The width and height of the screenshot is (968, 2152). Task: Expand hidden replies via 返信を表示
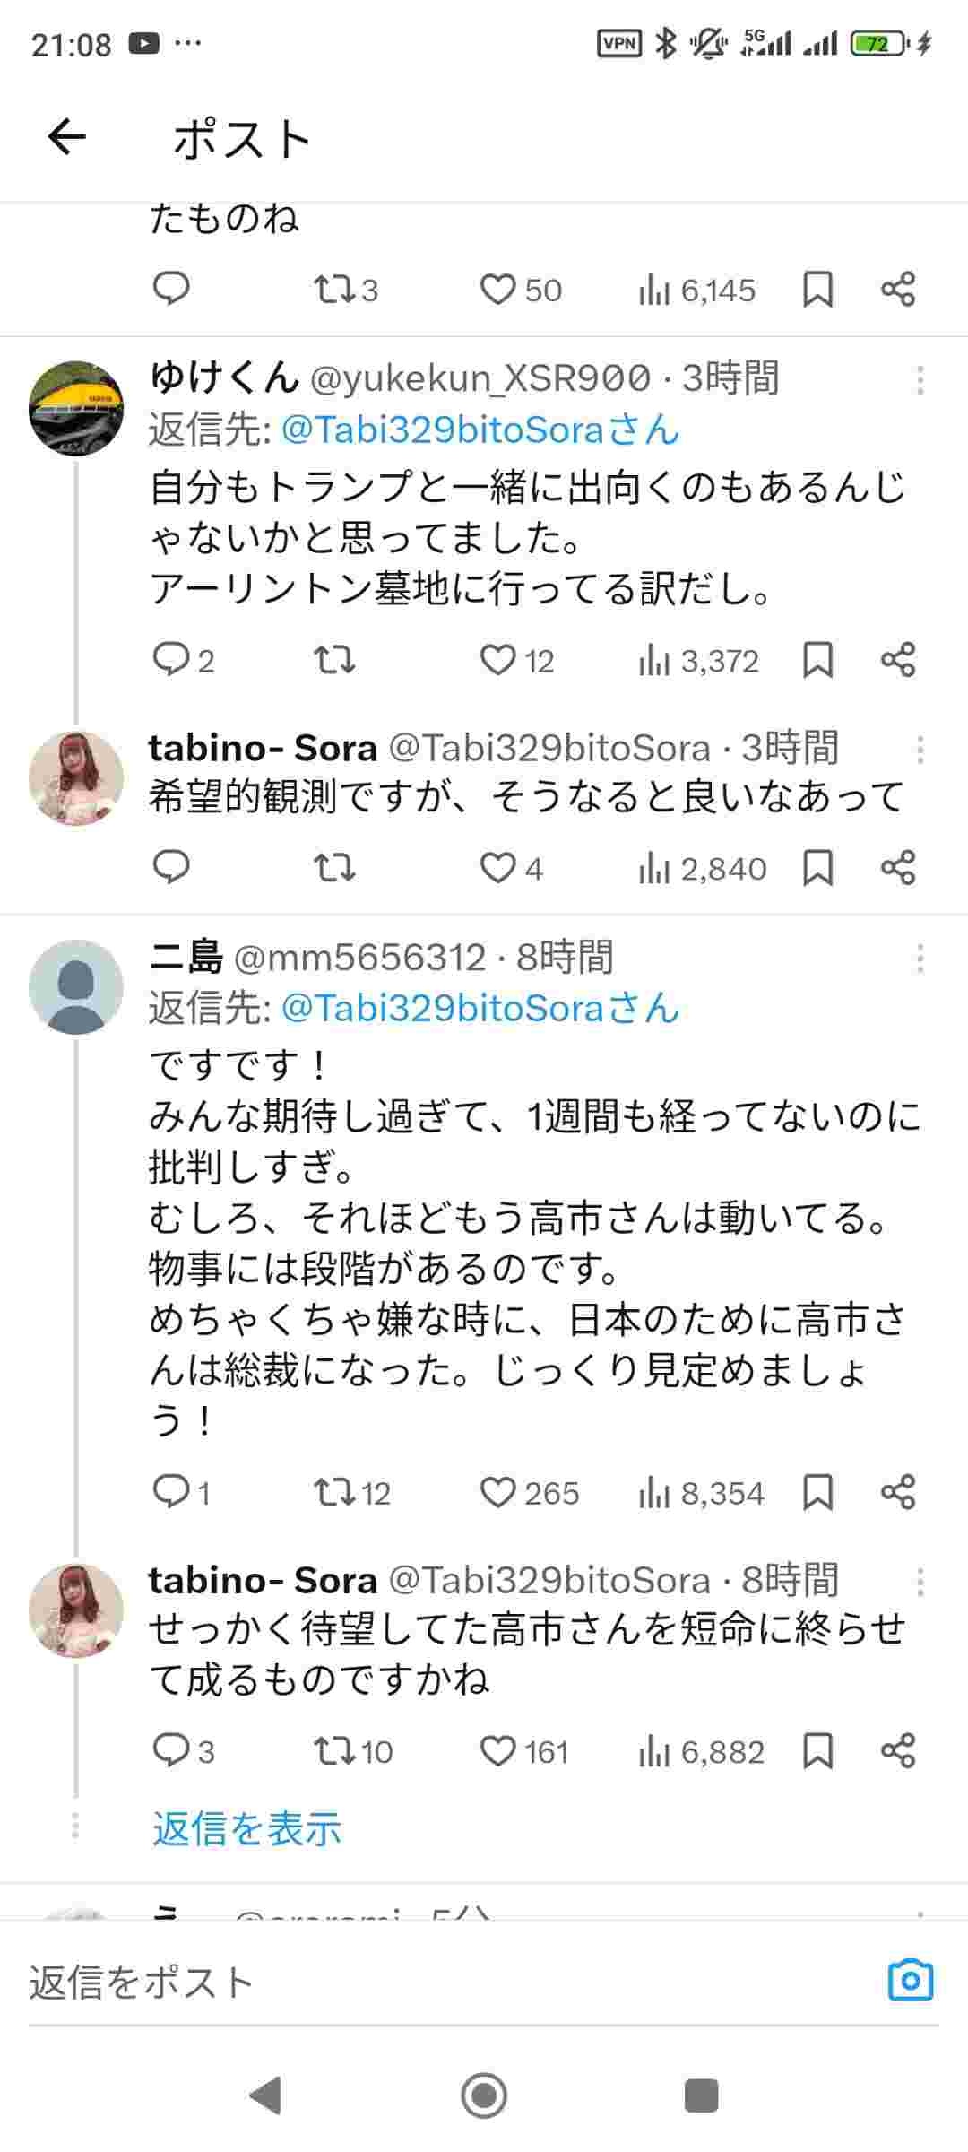247,1828
